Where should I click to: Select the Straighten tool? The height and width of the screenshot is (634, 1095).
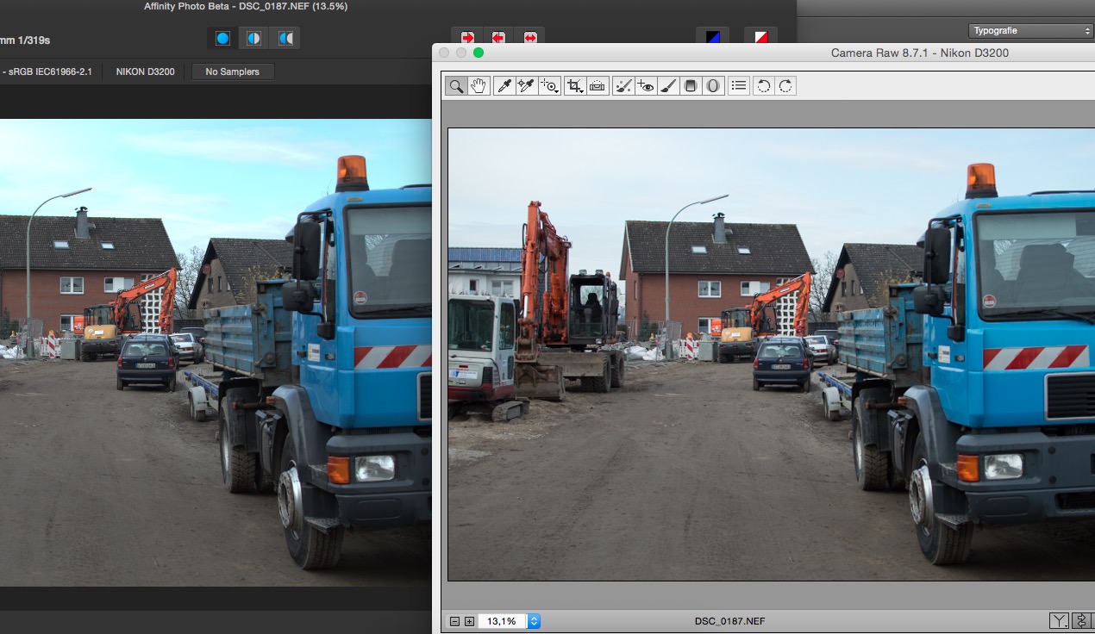point(598,85)
